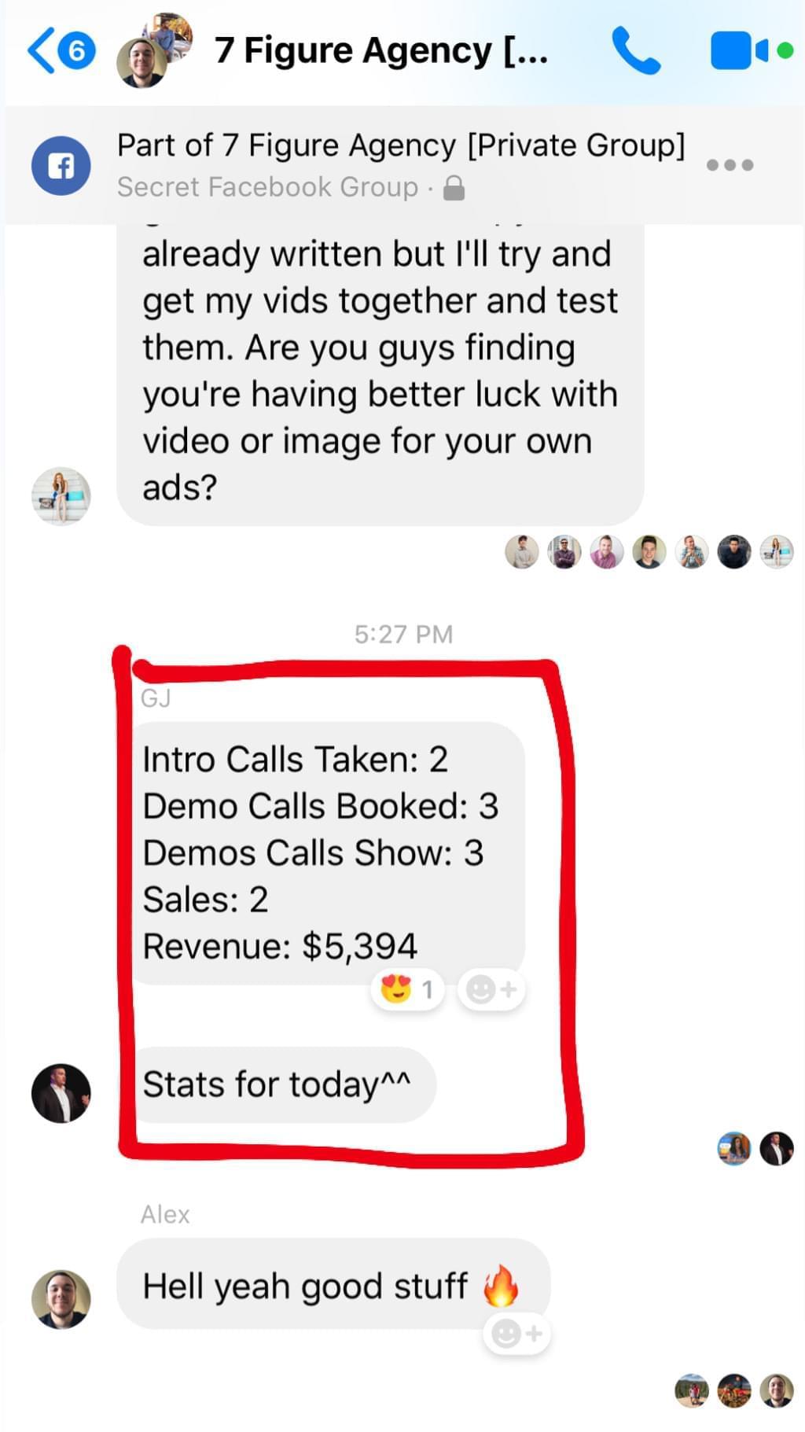Viewport: 805px width, 1432px height.
Task: Select the Hell yeah good stuff bubble
Action: pos(333,1284)
